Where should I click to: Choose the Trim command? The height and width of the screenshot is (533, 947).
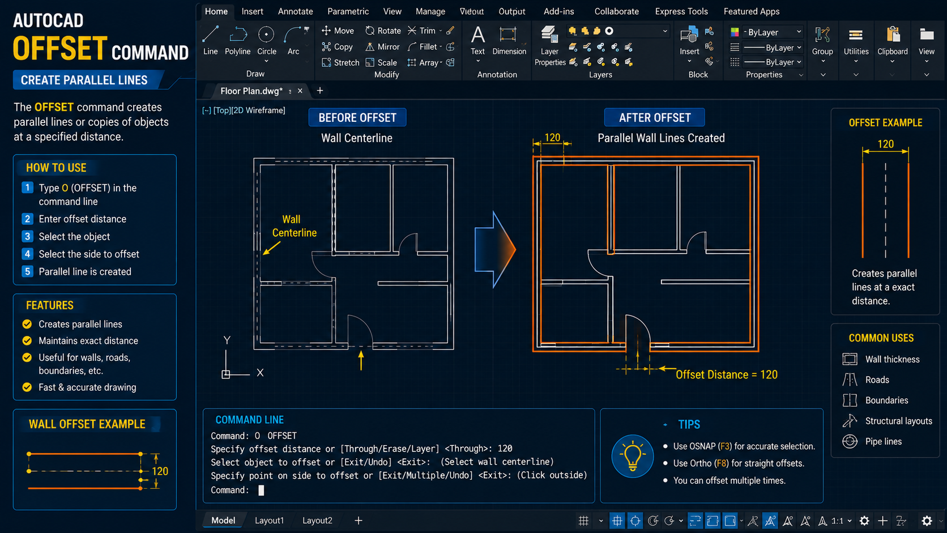(x=423, y=31)
